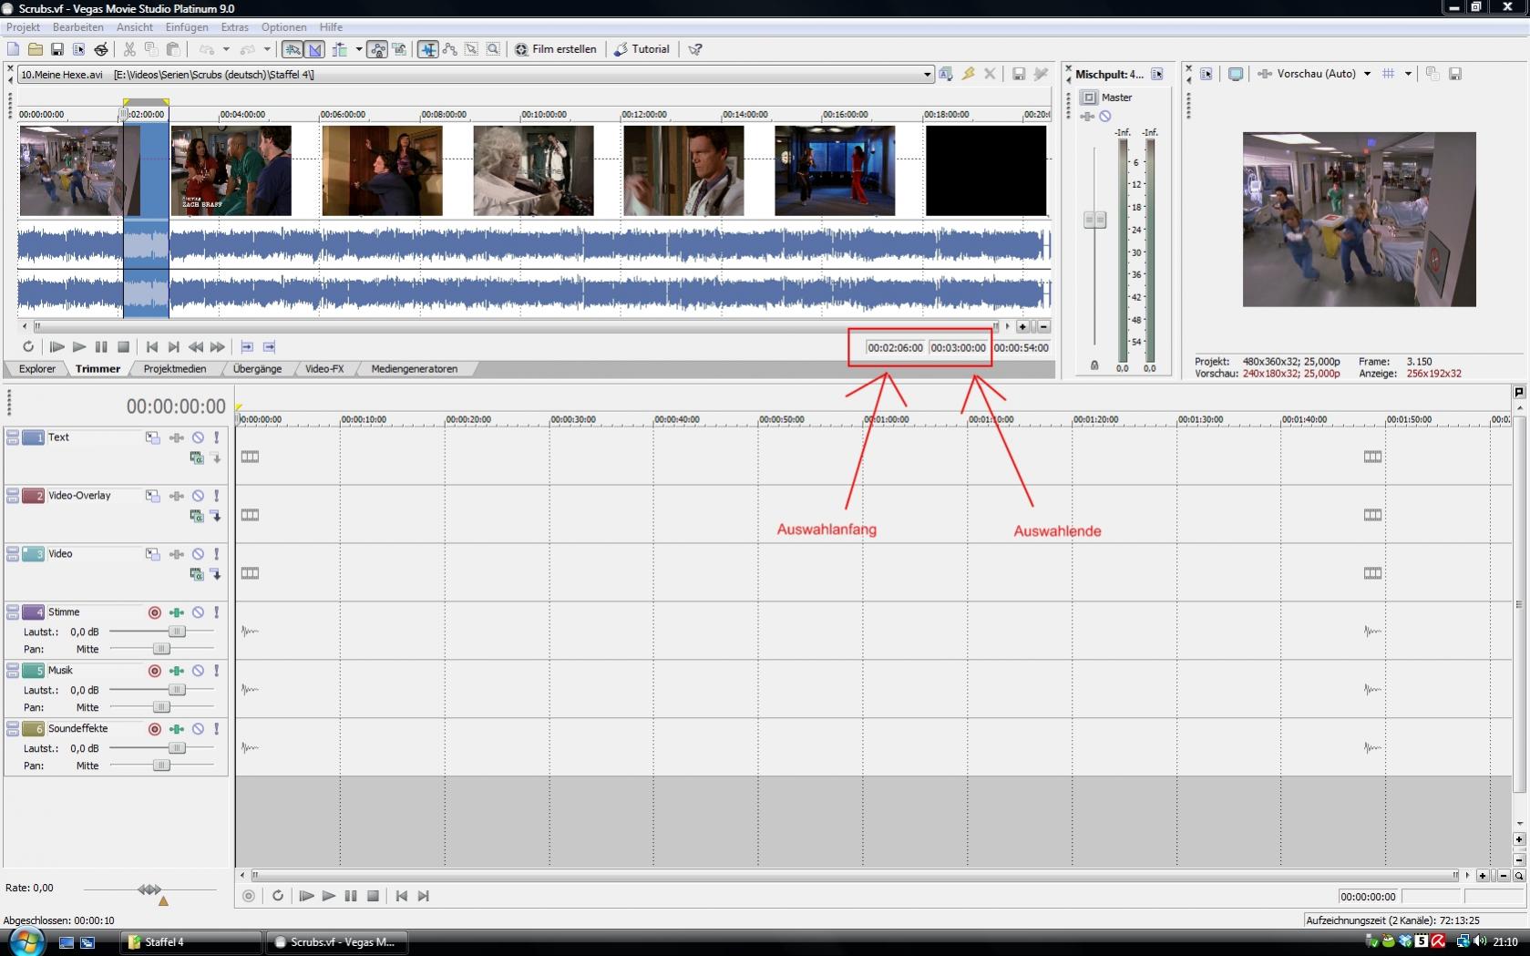Click the preview external monitor icon
Viewport: 1530px width, 956px height.
(1236, 74)
